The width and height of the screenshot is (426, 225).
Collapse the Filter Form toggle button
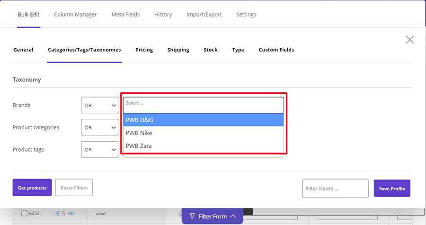coord(213,216)
